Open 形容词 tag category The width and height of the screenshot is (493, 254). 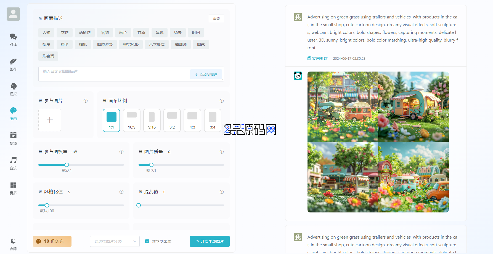point(48,56)
